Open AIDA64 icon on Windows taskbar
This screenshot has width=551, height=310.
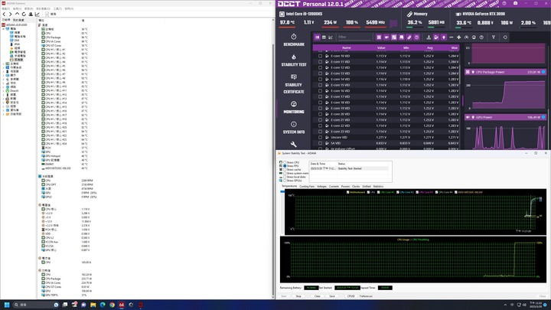(121, 305)
